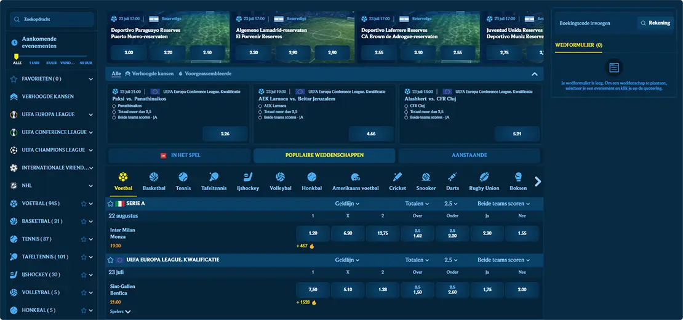
Task: Bet 2.26 on Paksi vs. Panathinaikos combo
Action: [x=225, y=134]
